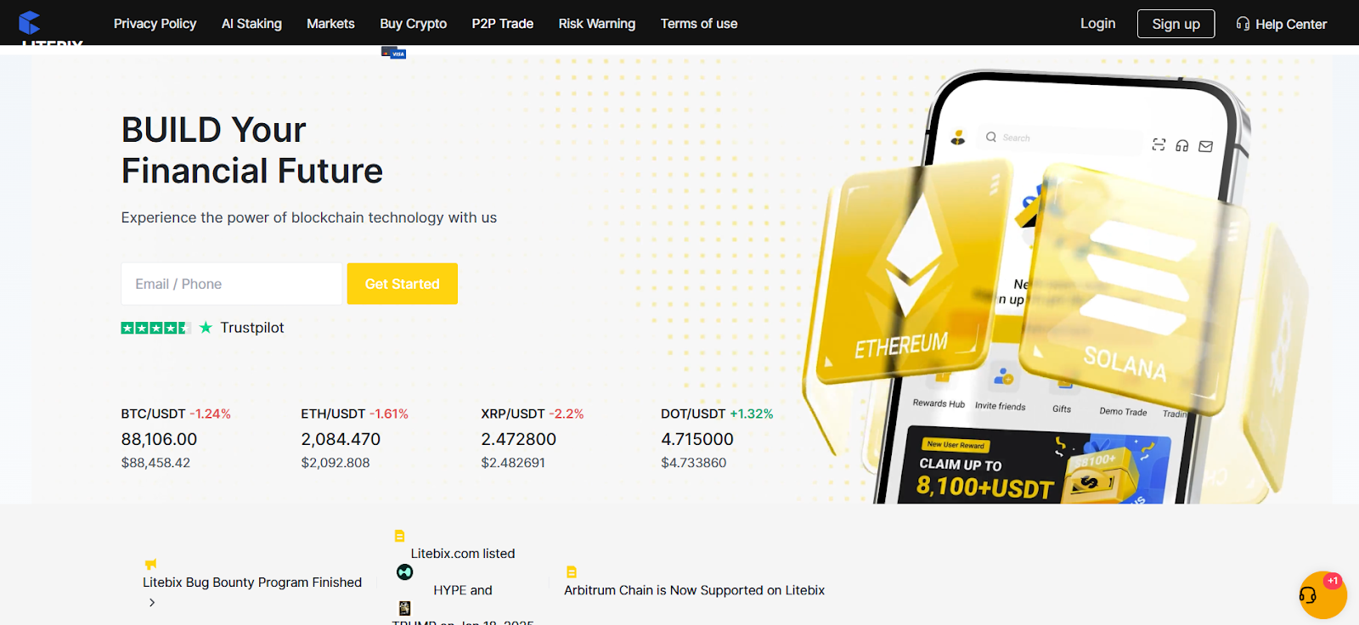The width and height of the screenshot is (1359, 625).
Task: Open the Trustpilot star rating badge
Action: click(155, 328)
